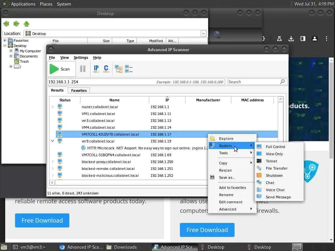Expand blocked-remote.collabnet.local row chevron
335x251 pixels.
[53, 168]
